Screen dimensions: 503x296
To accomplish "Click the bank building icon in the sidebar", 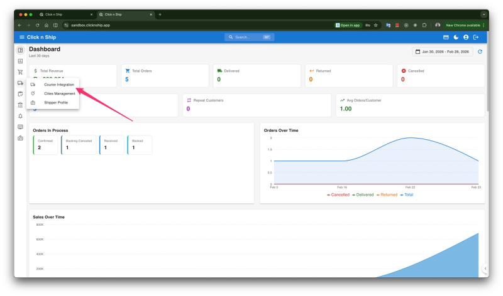I will (x=20, y=105).
